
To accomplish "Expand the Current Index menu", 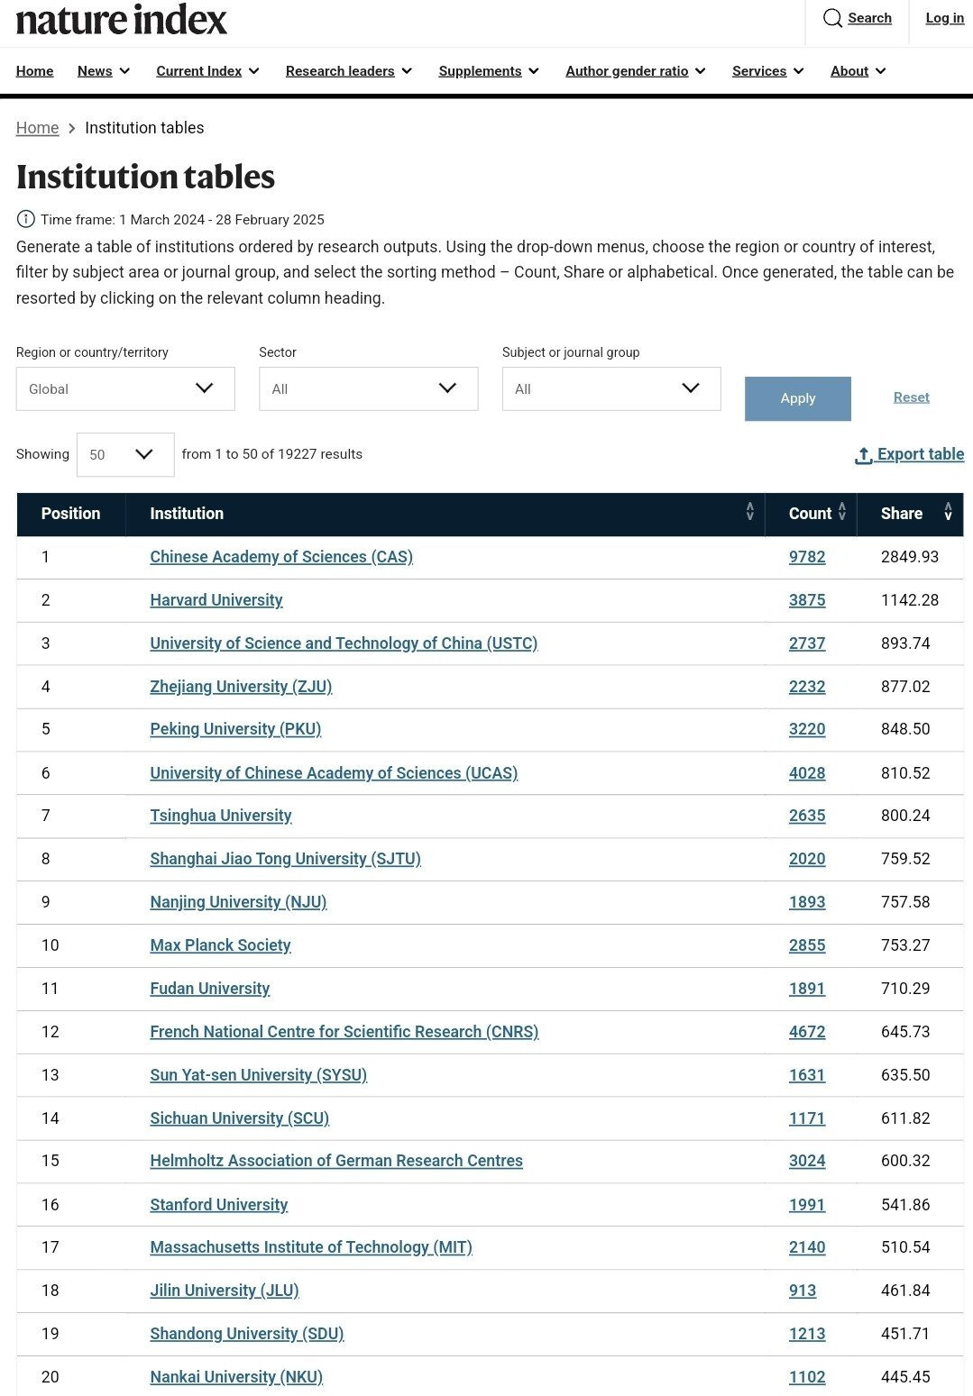I will (x=207, y=71).
